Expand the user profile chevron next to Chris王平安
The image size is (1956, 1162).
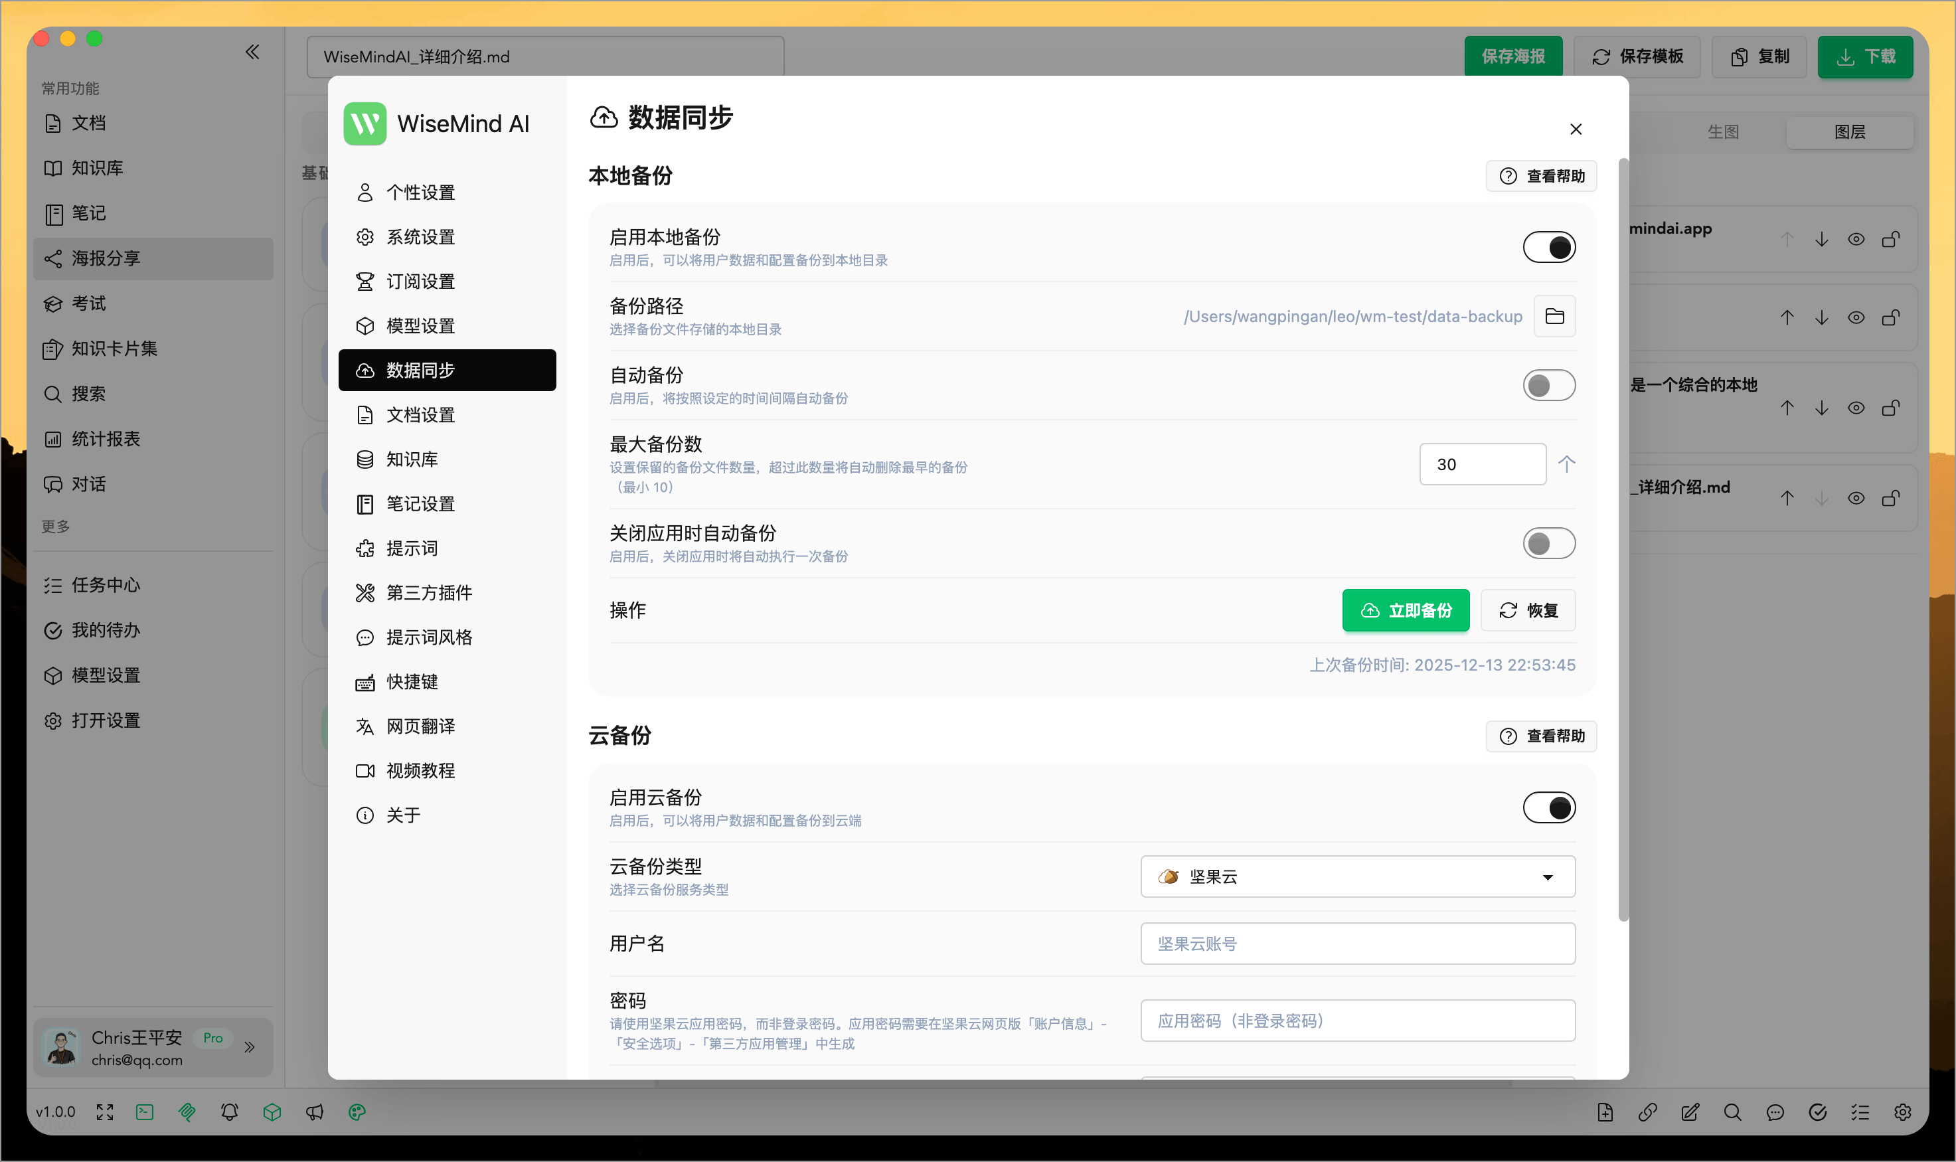pos(250,1047)
